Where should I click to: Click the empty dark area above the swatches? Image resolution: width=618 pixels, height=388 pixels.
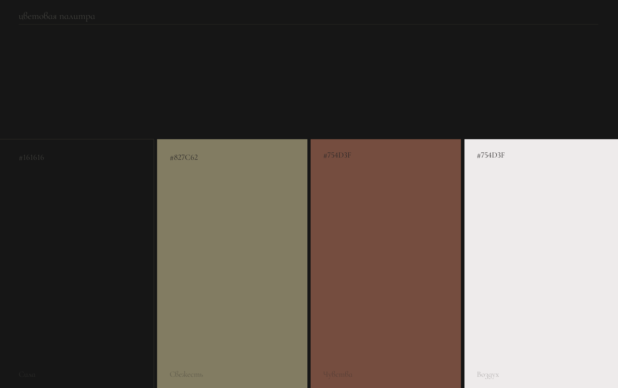pos(309,80)
